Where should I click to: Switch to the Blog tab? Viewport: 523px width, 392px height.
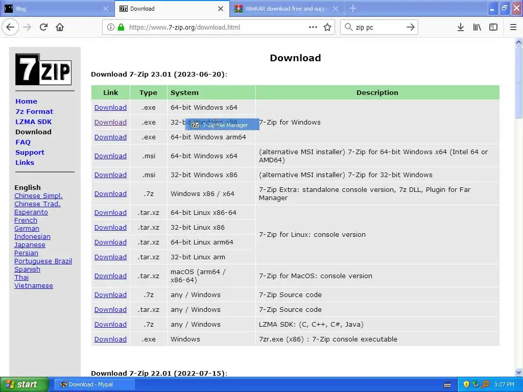pos(57,9)
